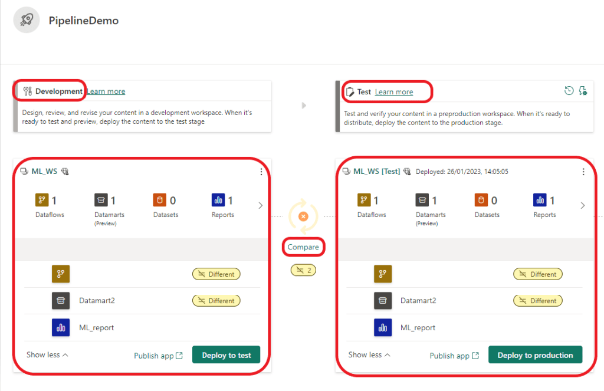Collapse the Test stage list with Show less
Screen dimensions: 604x391
(369, 355)
